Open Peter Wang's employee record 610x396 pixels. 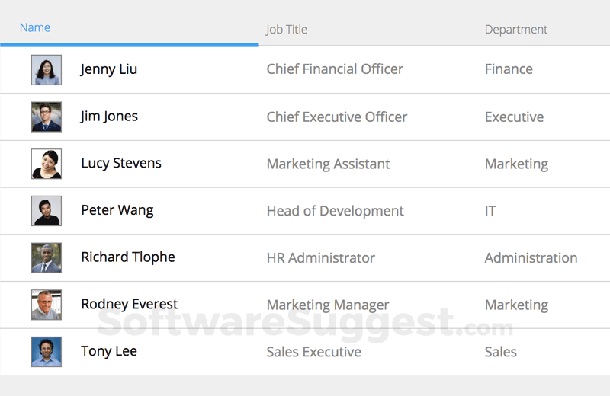click(x=117, y=210)
